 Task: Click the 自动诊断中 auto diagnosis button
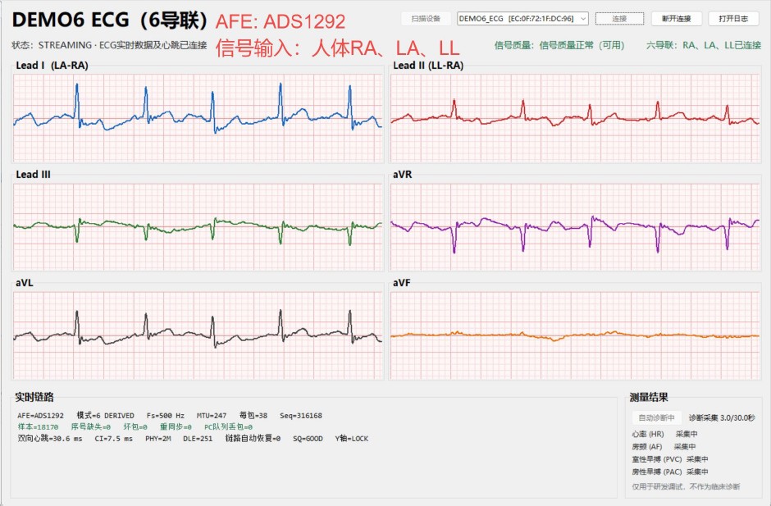[x=656, y=418]
